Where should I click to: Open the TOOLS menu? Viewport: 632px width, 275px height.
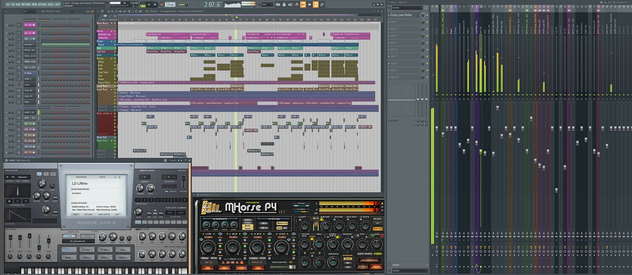pos(51,5)
